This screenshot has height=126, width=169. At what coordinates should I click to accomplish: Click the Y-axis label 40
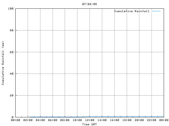click(x=12, y=73)
